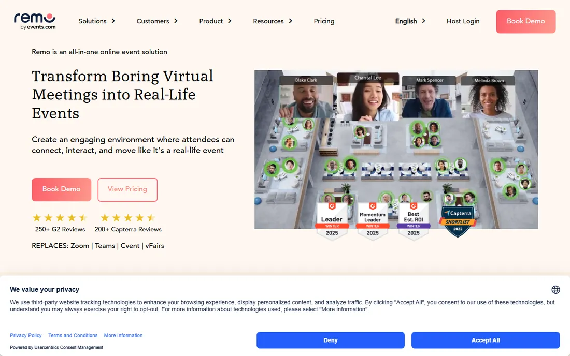570x356 pixels.
Task: Expand the Resources menu chevron
Action: point(291,21)
